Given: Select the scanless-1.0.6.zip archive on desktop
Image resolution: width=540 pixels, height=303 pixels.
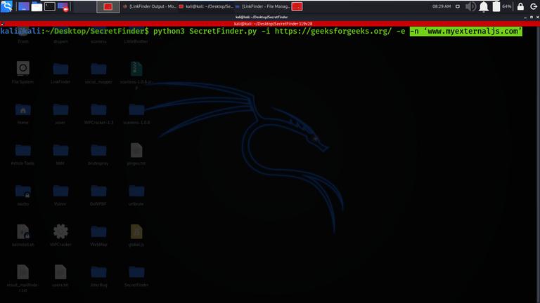Looking at the screenshot, I should pos(136,75).
